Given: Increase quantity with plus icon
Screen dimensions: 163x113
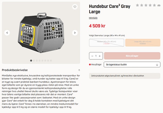Looking at the screenshot, I should (x=100, y=56).
